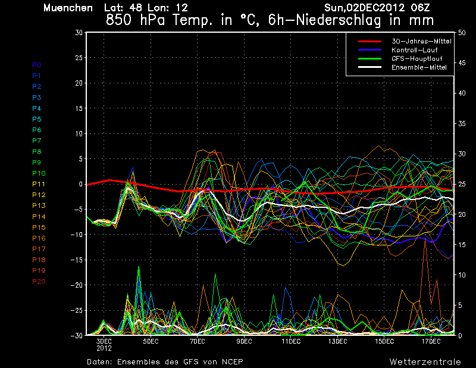Click the 30-Jahres-Mittel legend text

(421, 41)
